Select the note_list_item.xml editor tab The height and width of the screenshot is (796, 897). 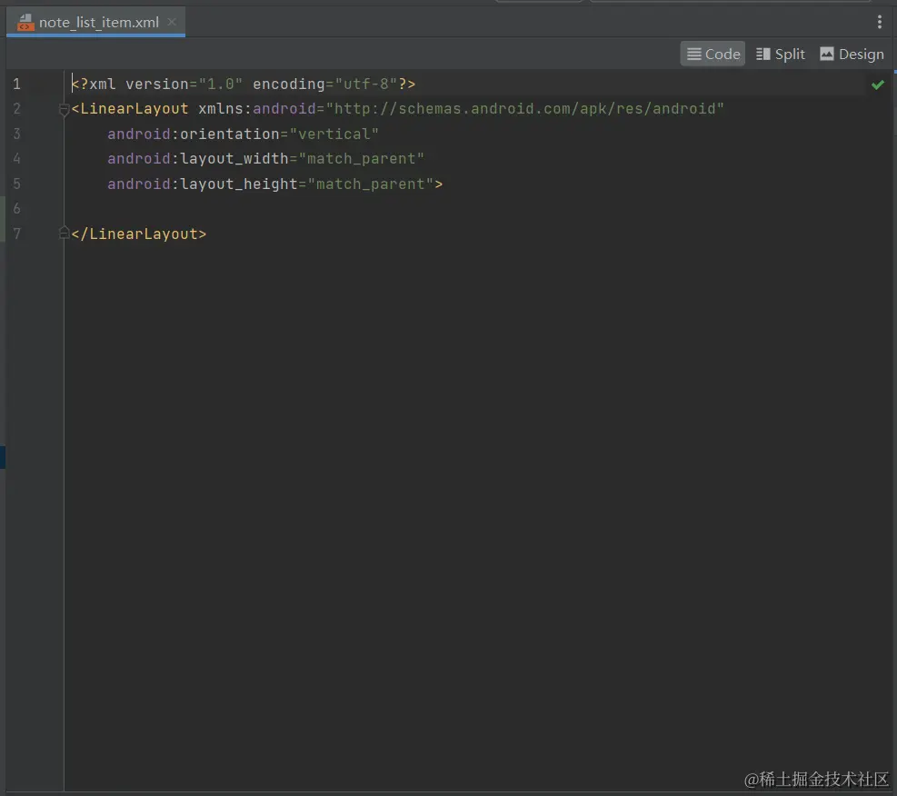(95, 23)
